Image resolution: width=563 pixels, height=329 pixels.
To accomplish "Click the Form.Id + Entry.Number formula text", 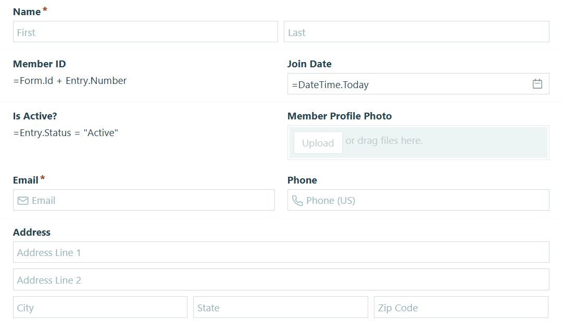I will point(69,80).
